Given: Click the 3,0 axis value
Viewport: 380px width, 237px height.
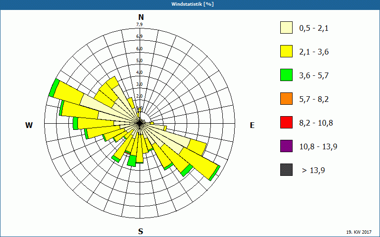Looking at the screenshot, I should (139, 84).
